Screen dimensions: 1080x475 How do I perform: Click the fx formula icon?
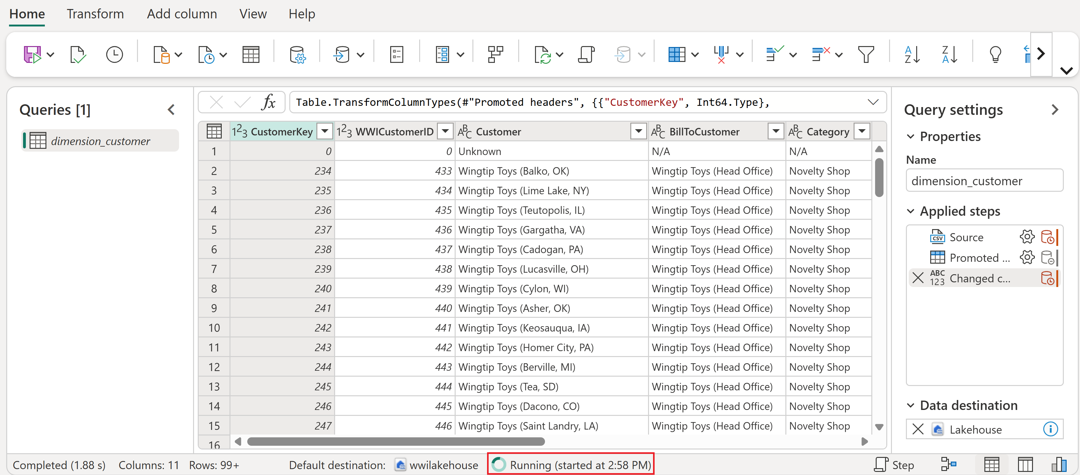268,102
